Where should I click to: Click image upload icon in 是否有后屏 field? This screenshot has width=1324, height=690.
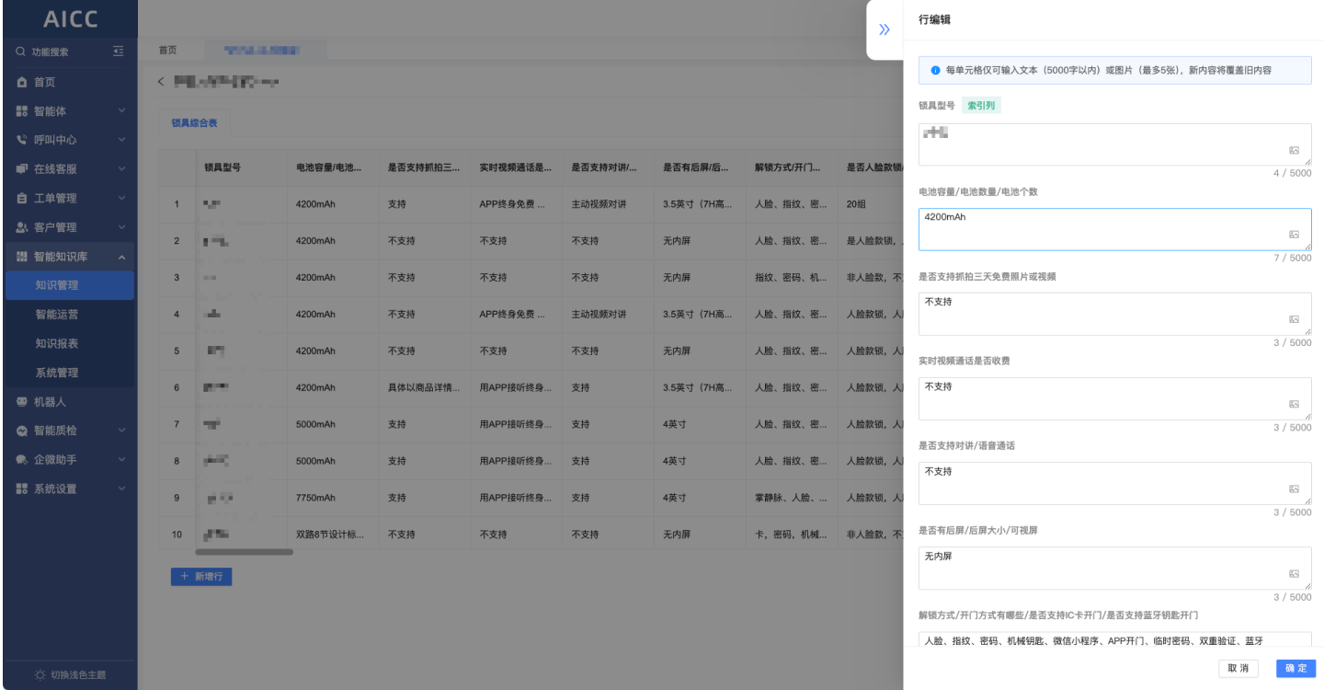(1294, 573)
